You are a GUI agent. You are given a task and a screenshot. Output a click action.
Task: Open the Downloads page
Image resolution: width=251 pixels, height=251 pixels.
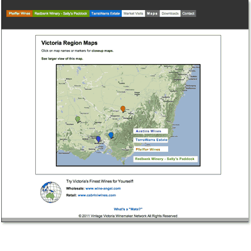[x=170, y=14]
